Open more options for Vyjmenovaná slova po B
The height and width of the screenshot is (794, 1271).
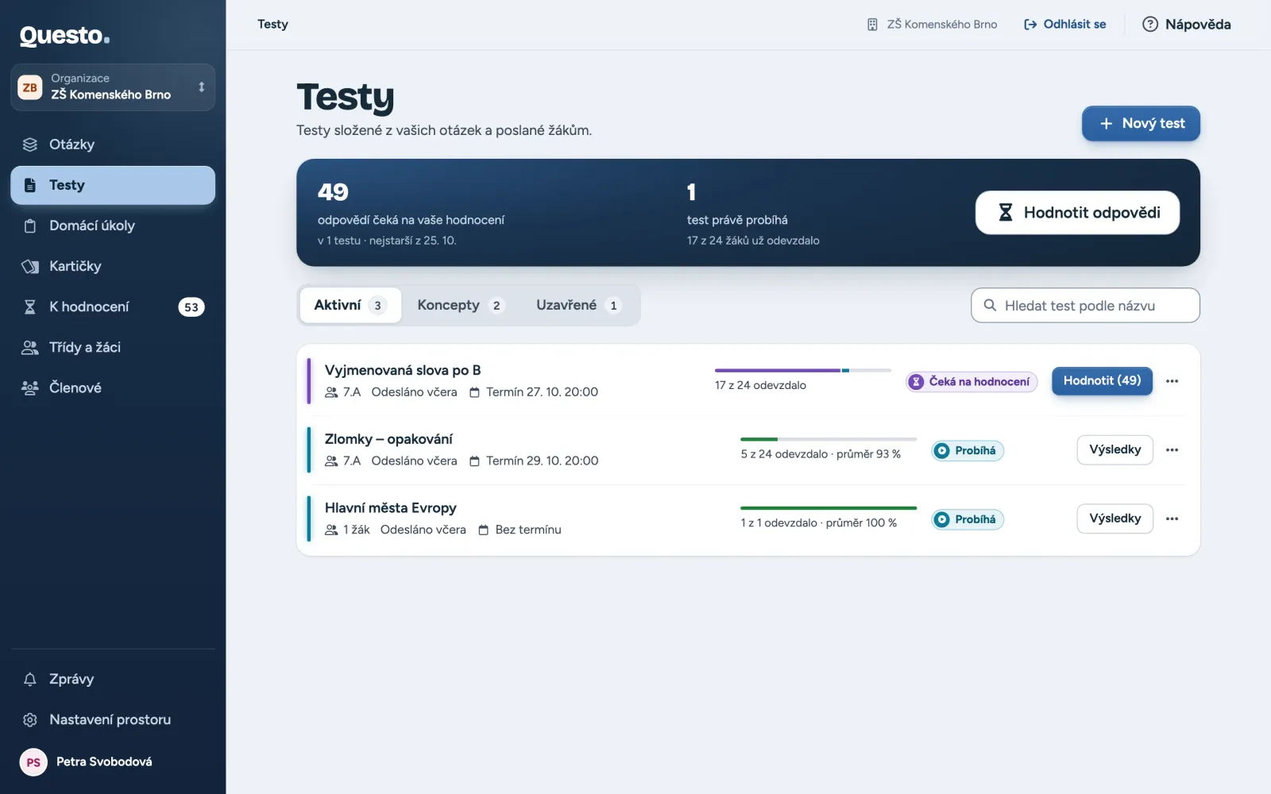pos(1172,381)
